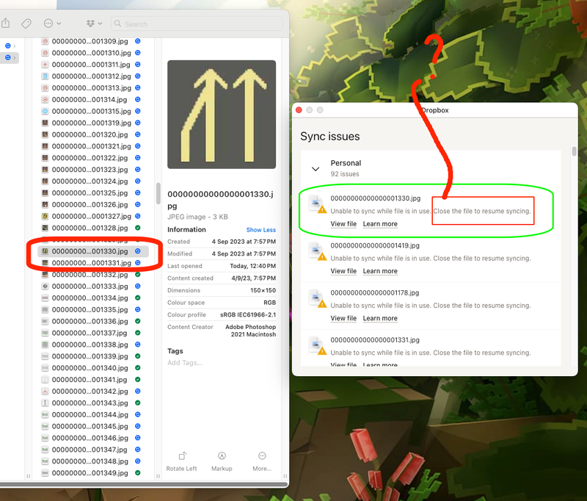
Task: Click Learn more for 0000000000000001419.jpg issue
Action: coord(380,271)
